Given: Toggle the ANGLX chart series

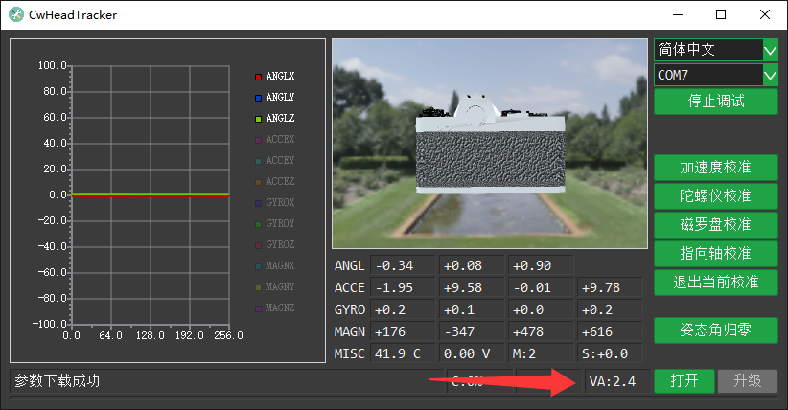Looking at the screenshot, I should pyautogui.click(x=275, y=77).
